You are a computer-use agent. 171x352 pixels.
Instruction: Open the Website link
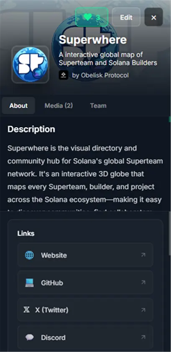click(x=85, y=255)
